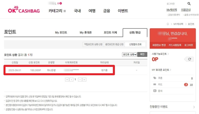The image size is (199, 114).
Task: Click the 쿠폰 tag icon
Action: (155, 78)
